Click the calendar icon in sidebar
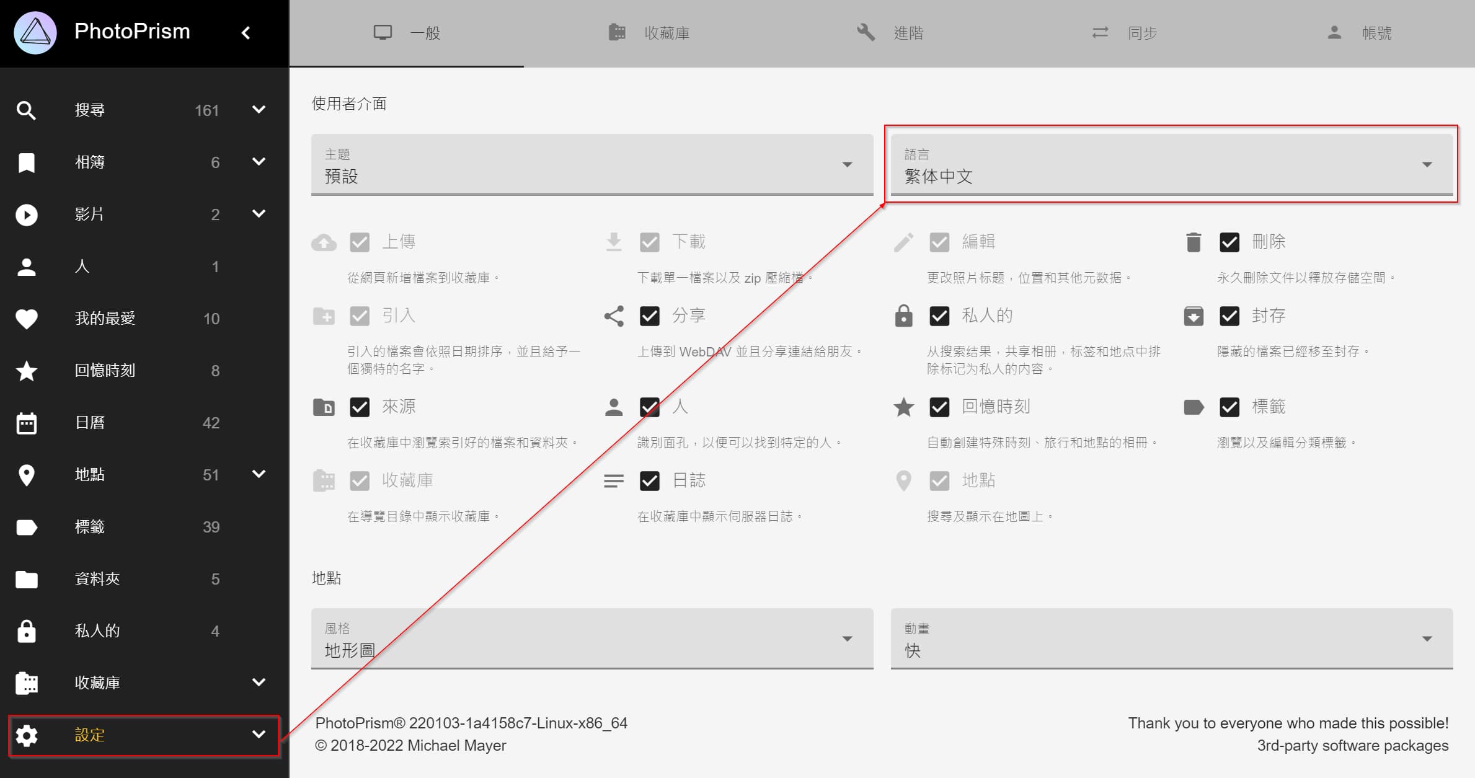 [26, 423]
